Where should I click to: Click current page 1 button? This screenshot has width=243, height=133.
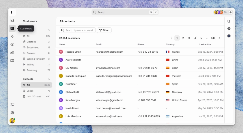(177, 38)
